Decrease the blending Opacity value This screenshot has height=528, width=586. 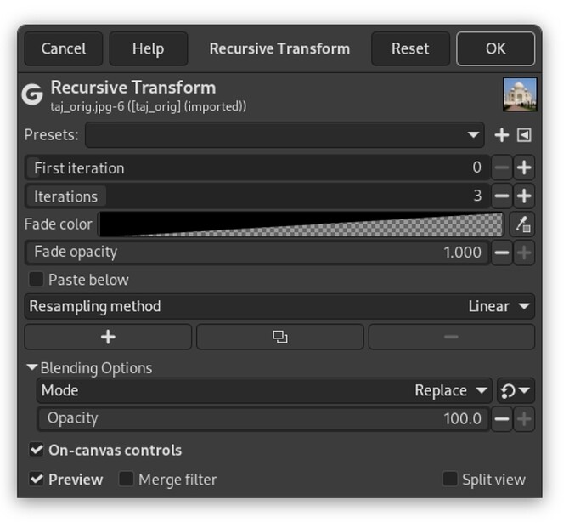[x=502, y=418]
